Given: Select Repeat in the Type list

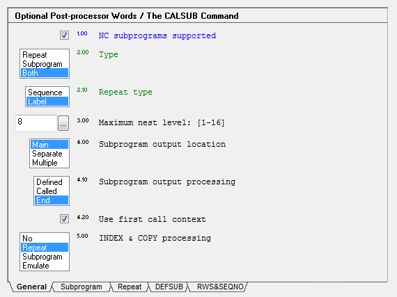Looking at the screenshot, I should (45, 55).
